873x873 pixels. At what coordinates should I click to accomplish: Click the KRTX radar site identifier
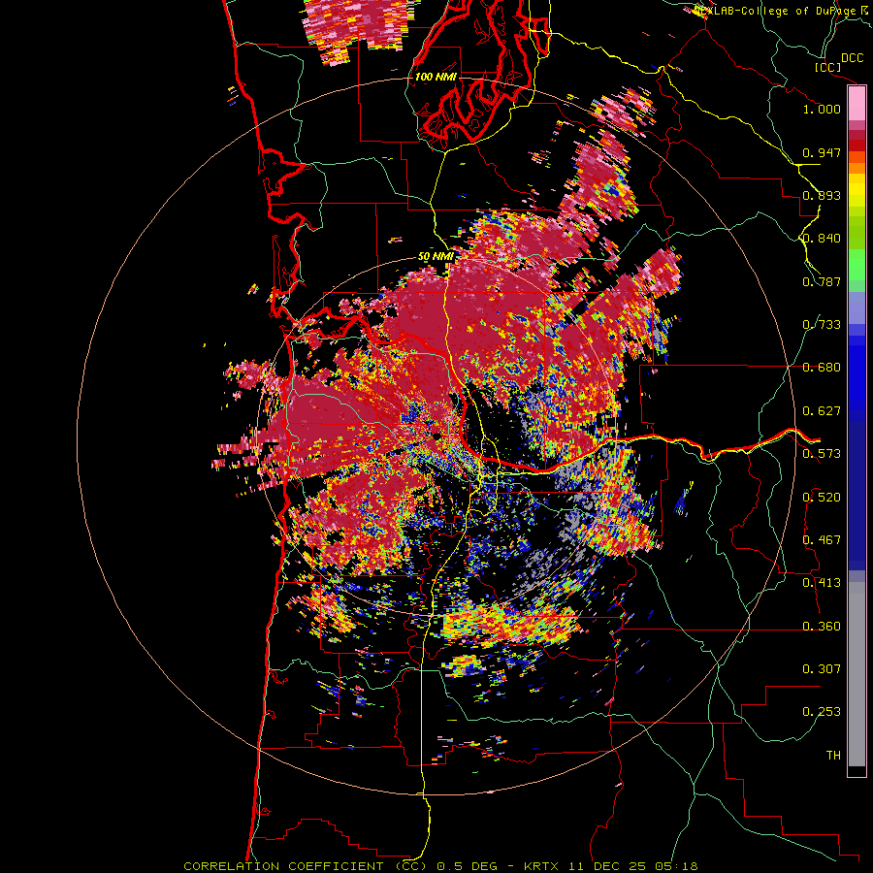point(542,866)
